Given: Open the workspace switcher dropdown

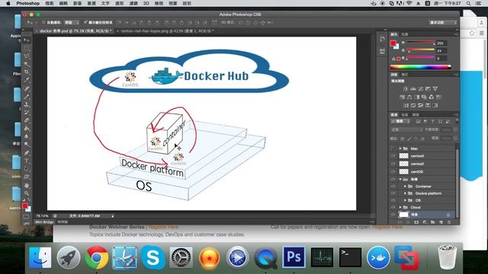Looking at the screenshot, I should tap(443, 22).
